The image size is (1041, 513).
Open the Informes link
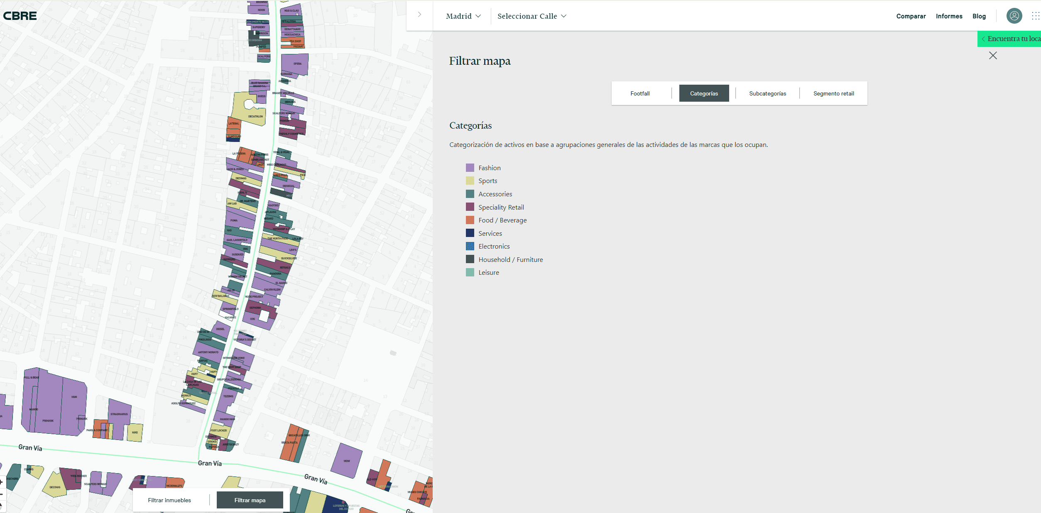click(x=948, y=16)
